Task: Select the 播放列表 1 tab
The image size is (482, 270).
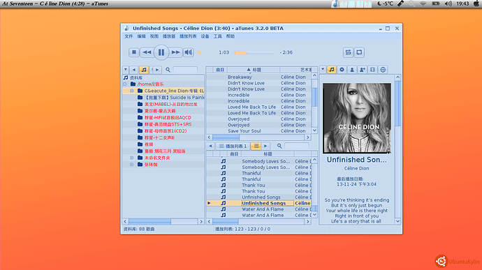Action: (233, 146)
